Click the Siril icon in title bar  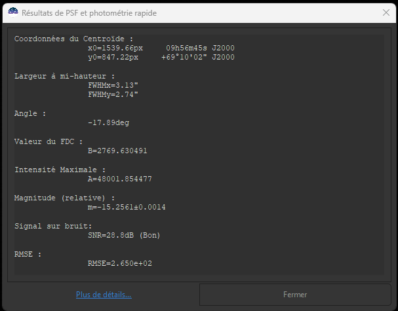pyautogui.click(x=11, y=13)
